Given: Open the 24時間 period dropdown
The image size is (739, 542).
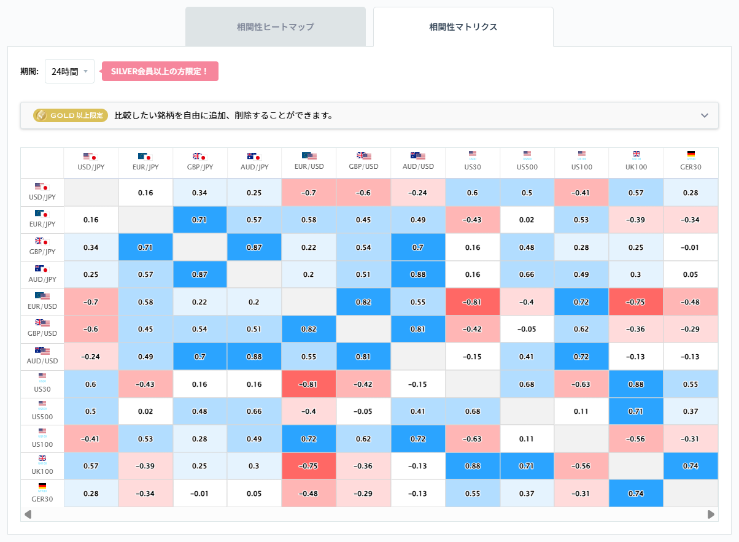Looking at the screenshot, I should tap(69, 71).
